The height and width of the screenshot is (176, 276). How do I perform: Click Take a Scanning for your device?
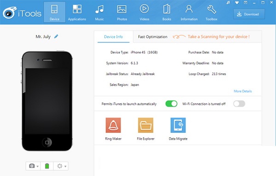pos(218,37)
